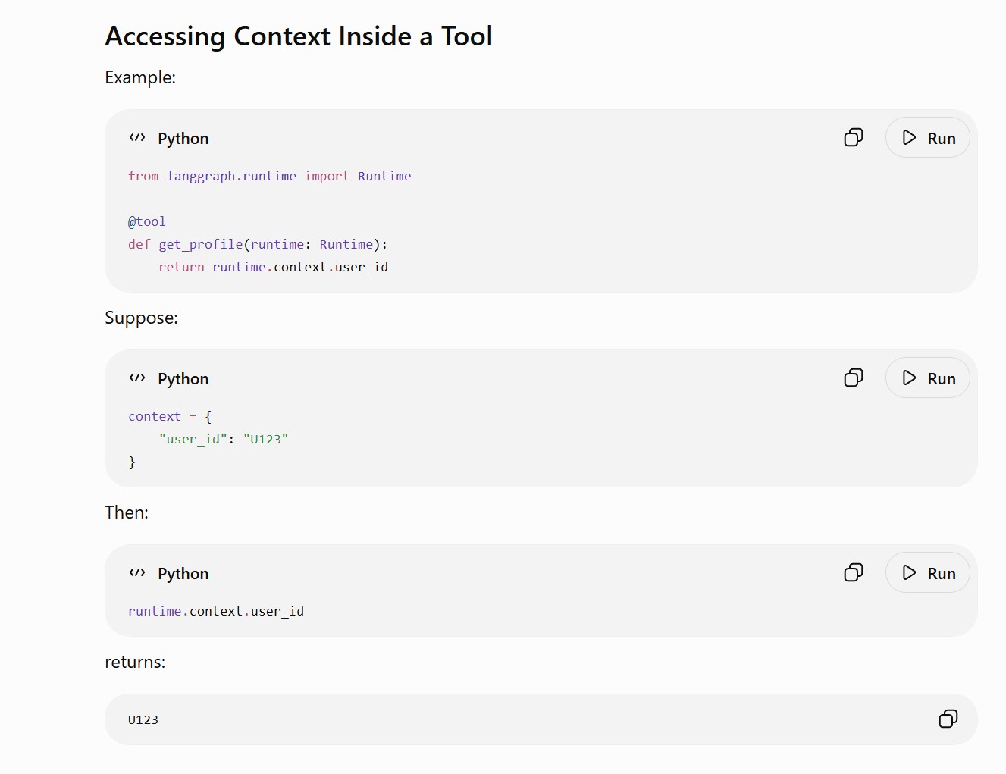Click the code icon in the context block header
The width and height of the screenshot is (1006, 774).
137,378
